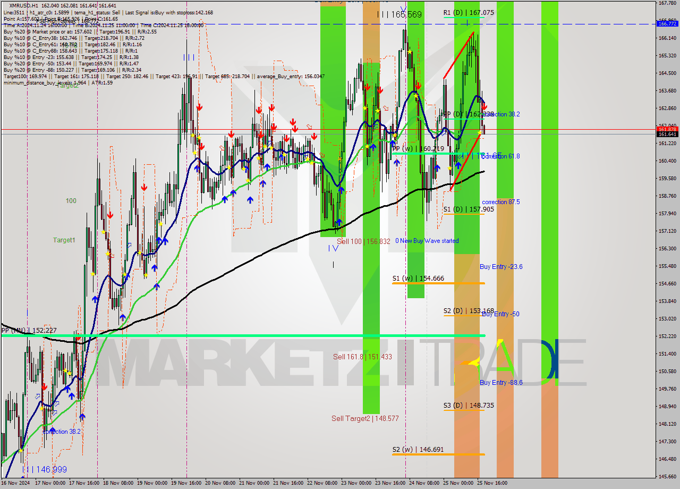The height and width of the screenshot is (489, 680).
Task: Click '19 Nov 16:00' on the time axis
Action: pyautogui.click(x=186, y=484)
